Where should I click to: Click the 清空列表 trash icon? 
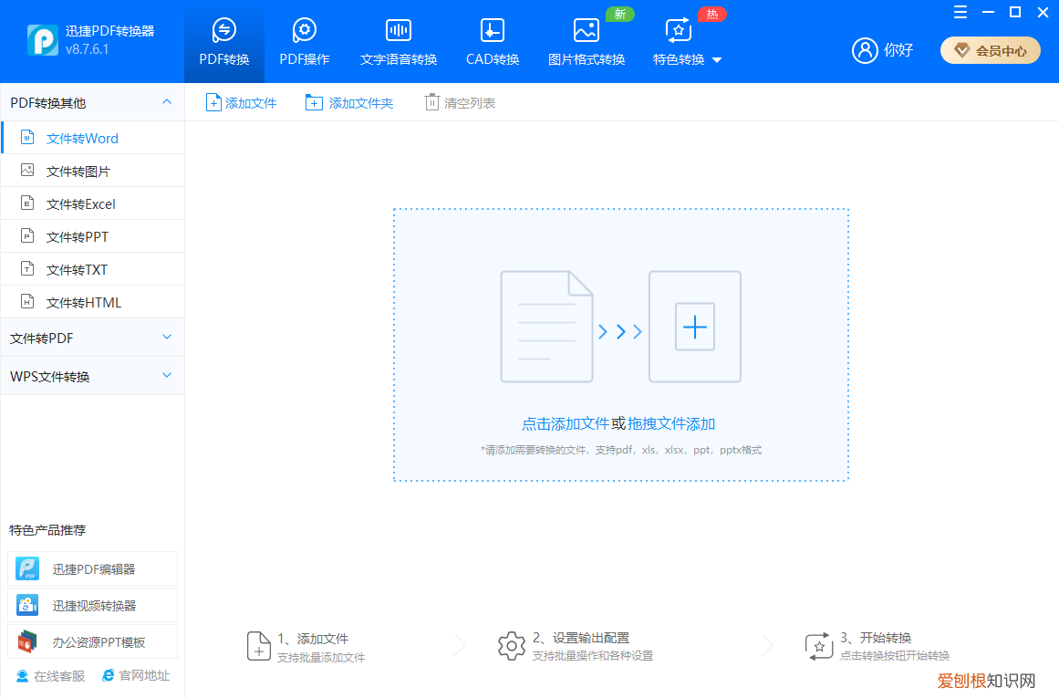coord(431,102)
